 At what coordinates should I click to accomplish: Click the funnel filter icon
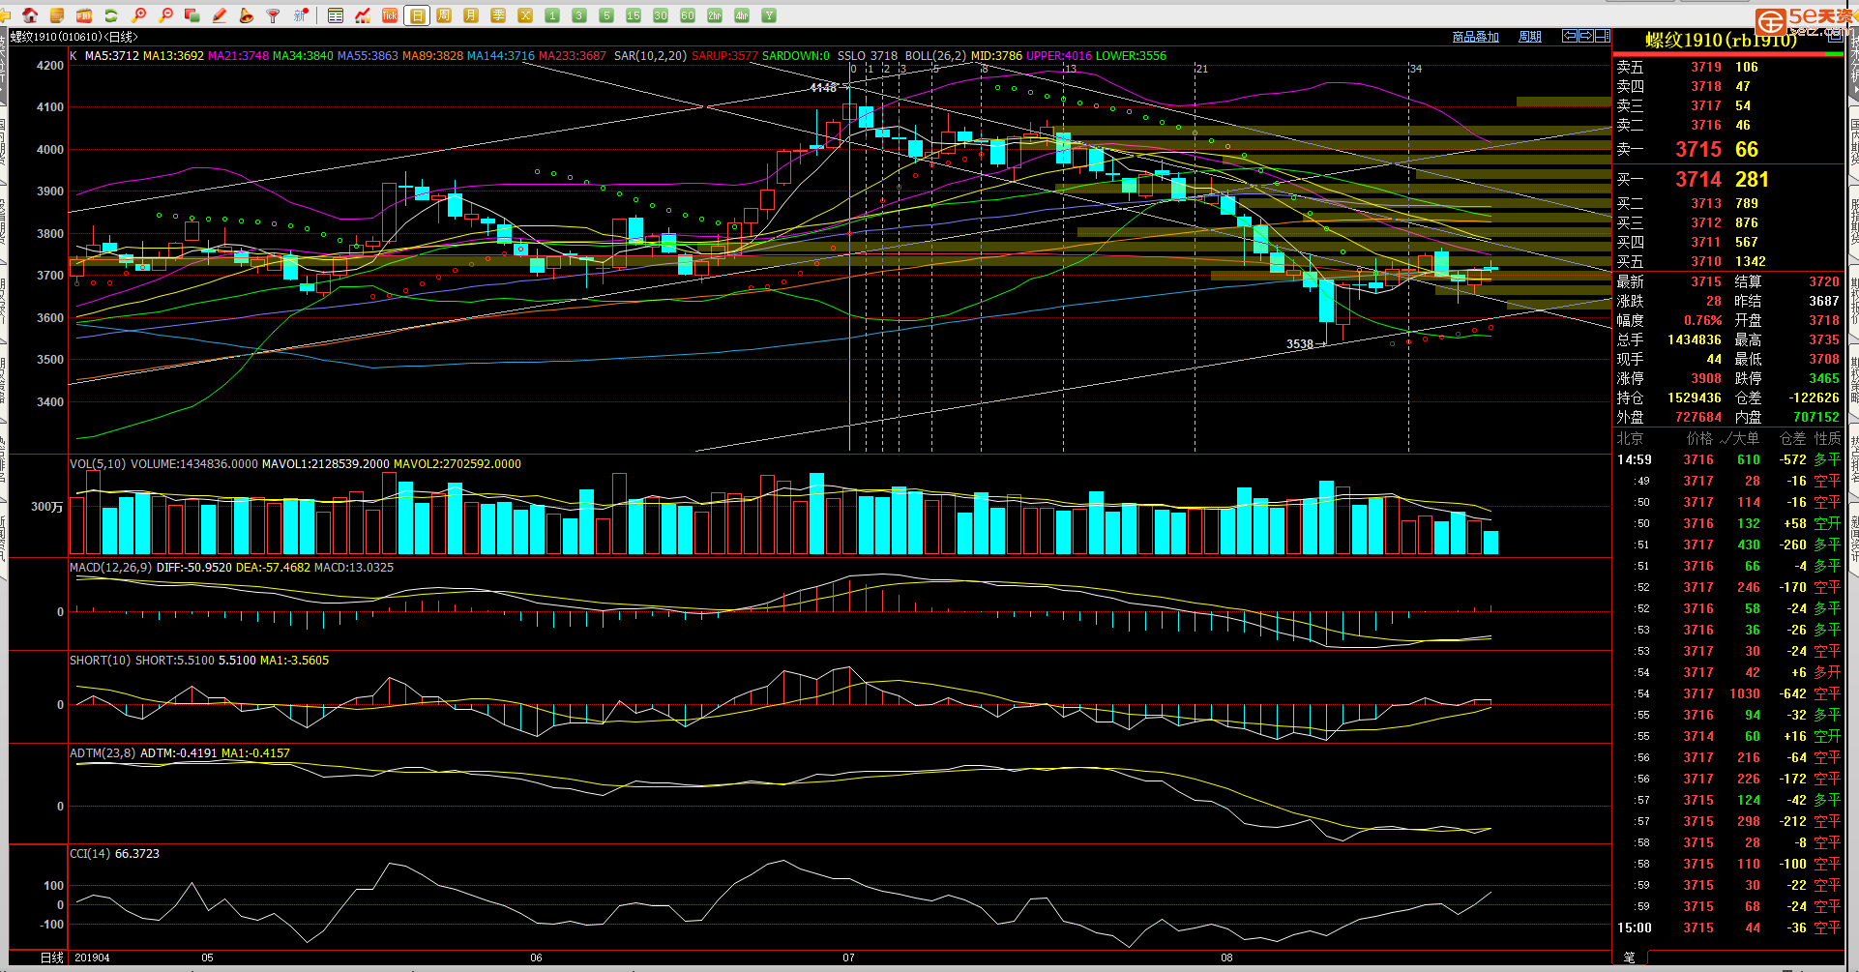pos(274,15)
